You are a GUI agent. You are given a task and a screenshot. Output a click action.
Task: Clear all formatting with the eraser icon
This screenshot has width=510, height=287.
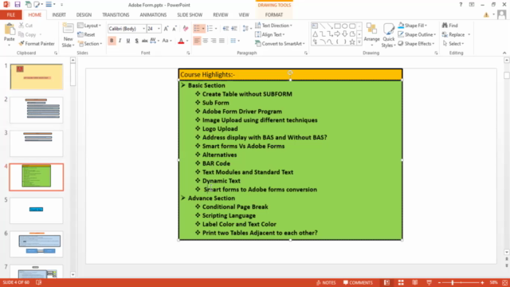point(186,29)
